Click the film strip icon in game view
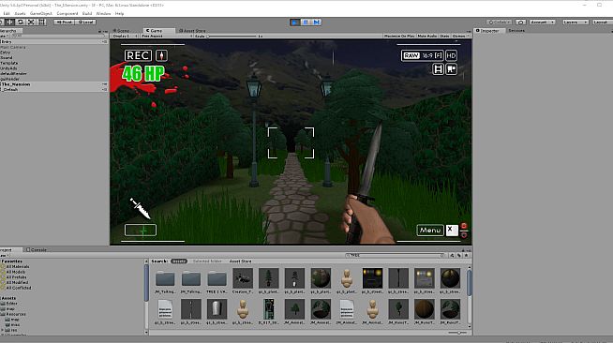 (438, 69)
